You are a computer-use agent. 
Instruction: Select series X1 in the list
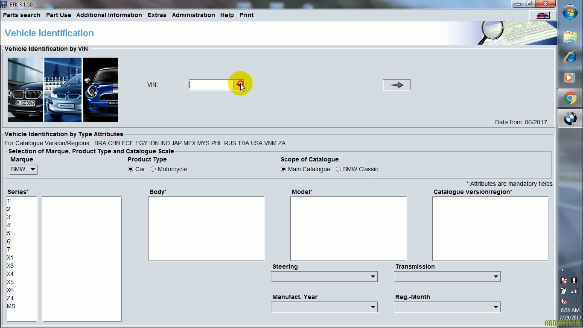point(21,258)
